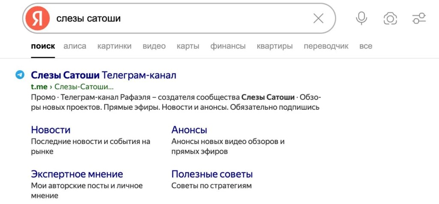Click into the search input field
Screen dimensions: 439x204
tap(180, 18)
